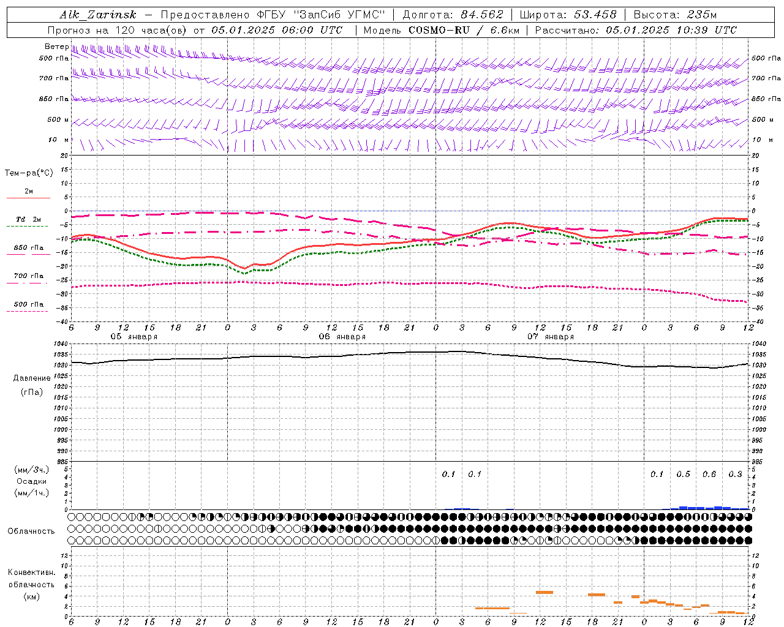The height and width of the screenshot is (627, 784).
Task: Click the model name COSMO-RU
Action: click(x=439, y=30)
